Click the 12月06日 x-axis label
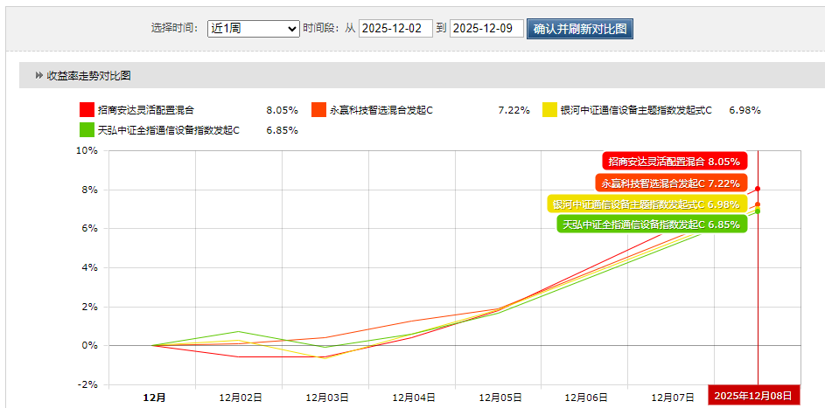The height and width of the screenshot is (408, 825). 587,398
